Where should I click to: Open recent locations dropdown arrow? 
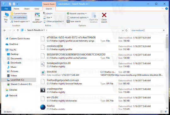(14, 30)
